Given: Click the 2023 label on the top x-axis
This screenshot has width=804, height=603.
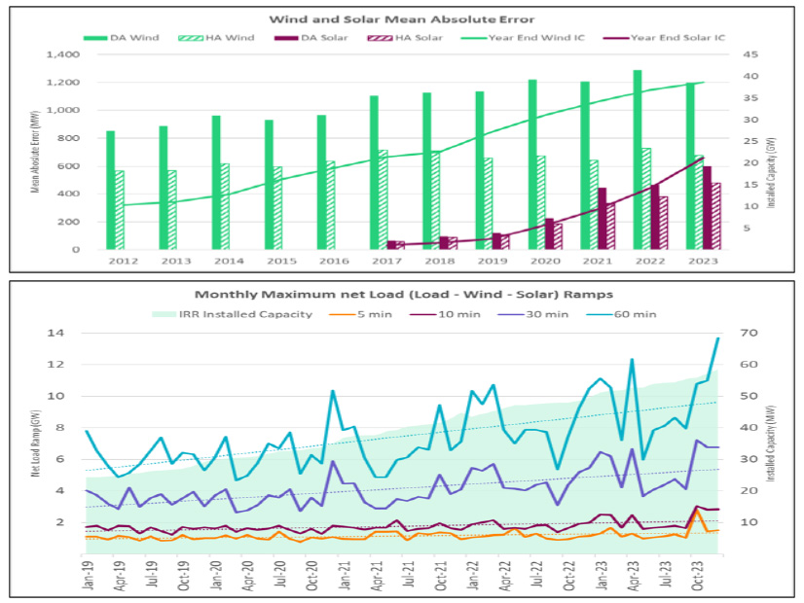Looking at the screenshot, I should (703, 261).
